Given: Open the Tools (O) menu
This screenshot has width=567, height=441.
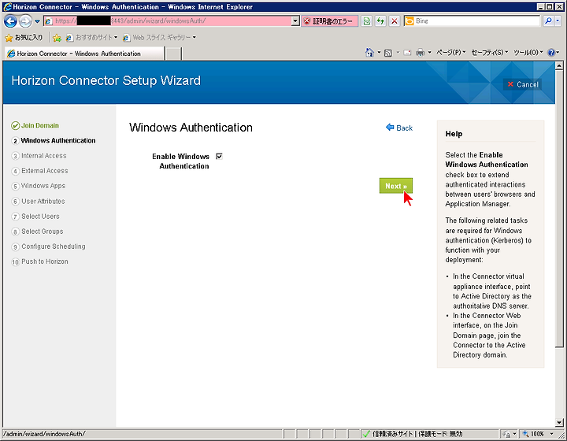Looking at the screenshot, I should [528, 53].
